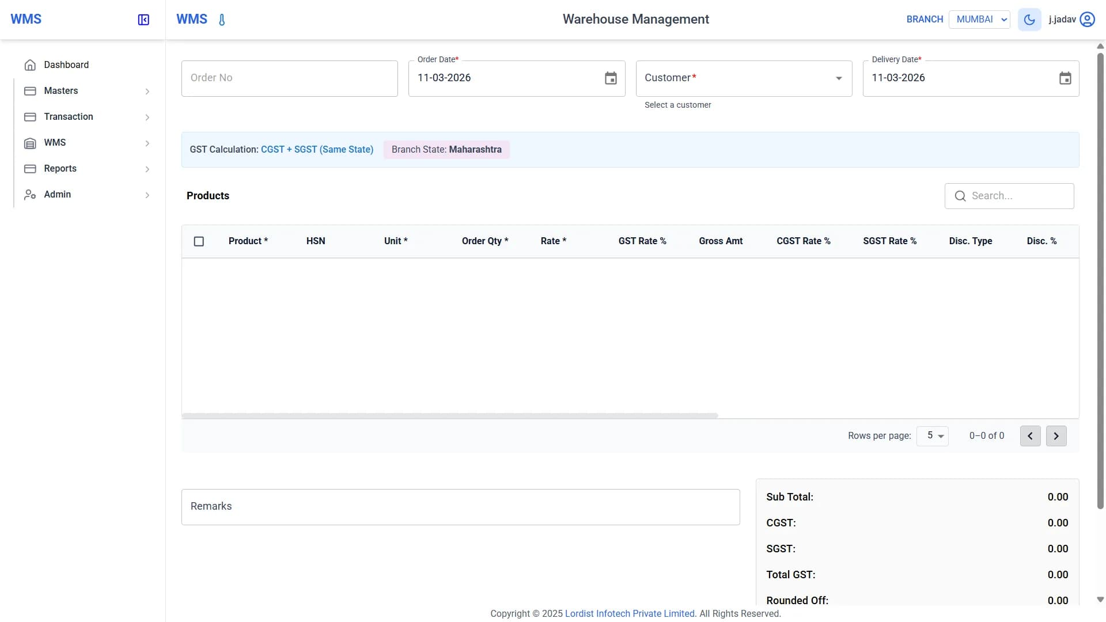Expand the WMS menu chevron
The width and height of the screenshot is (1106, 622).
coord(147,143)
